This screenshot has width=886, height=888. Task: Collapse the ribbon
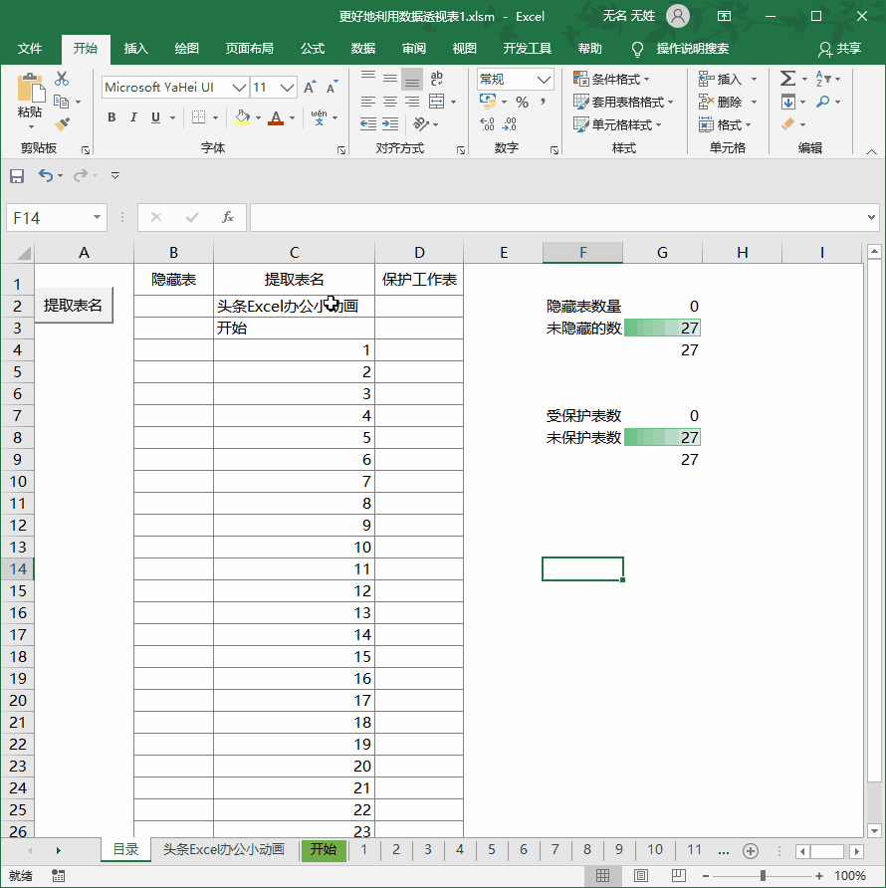[872, 151]
